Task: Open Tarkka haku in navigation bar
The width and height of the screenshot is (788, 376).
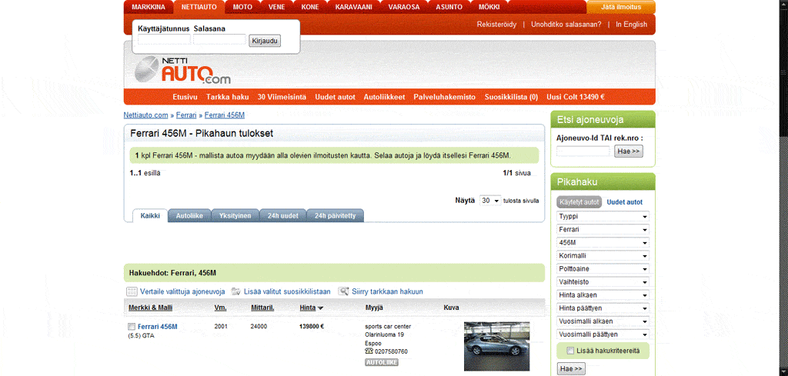Action: (228, 97)
